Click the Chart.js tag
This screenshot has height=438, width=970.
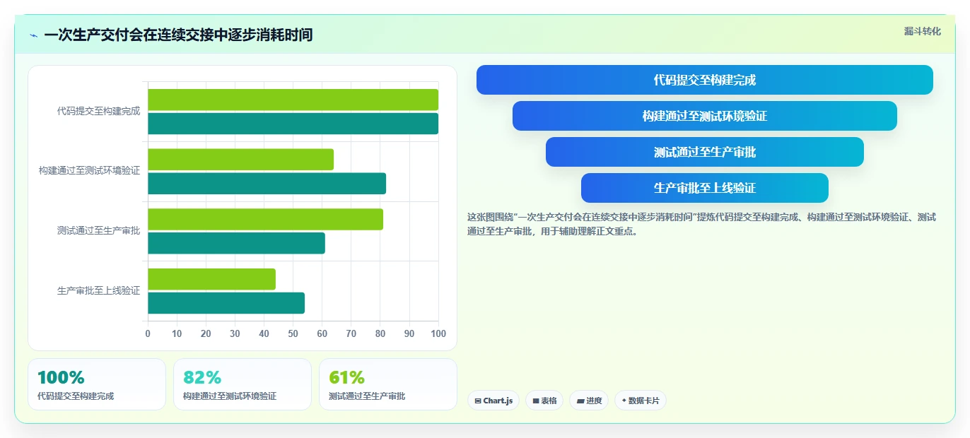(x=493, y=401)
